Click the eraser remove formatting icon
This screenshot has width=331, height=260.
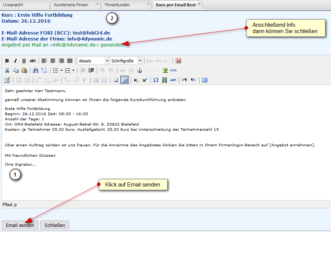point(116,80)
